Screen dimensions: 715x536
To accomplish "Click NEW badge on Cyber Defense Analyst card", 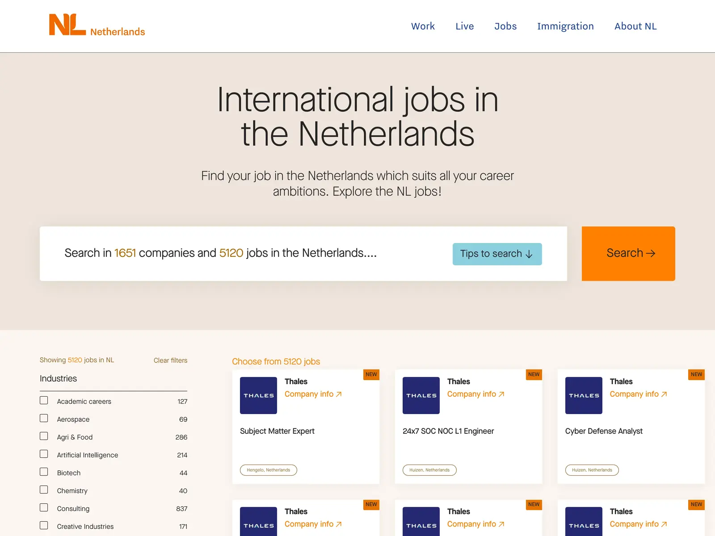I will [697, 374].
